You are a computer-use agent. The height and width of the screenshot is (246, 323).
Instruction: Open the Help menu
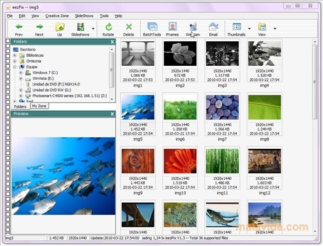click(x=119, y=16)
